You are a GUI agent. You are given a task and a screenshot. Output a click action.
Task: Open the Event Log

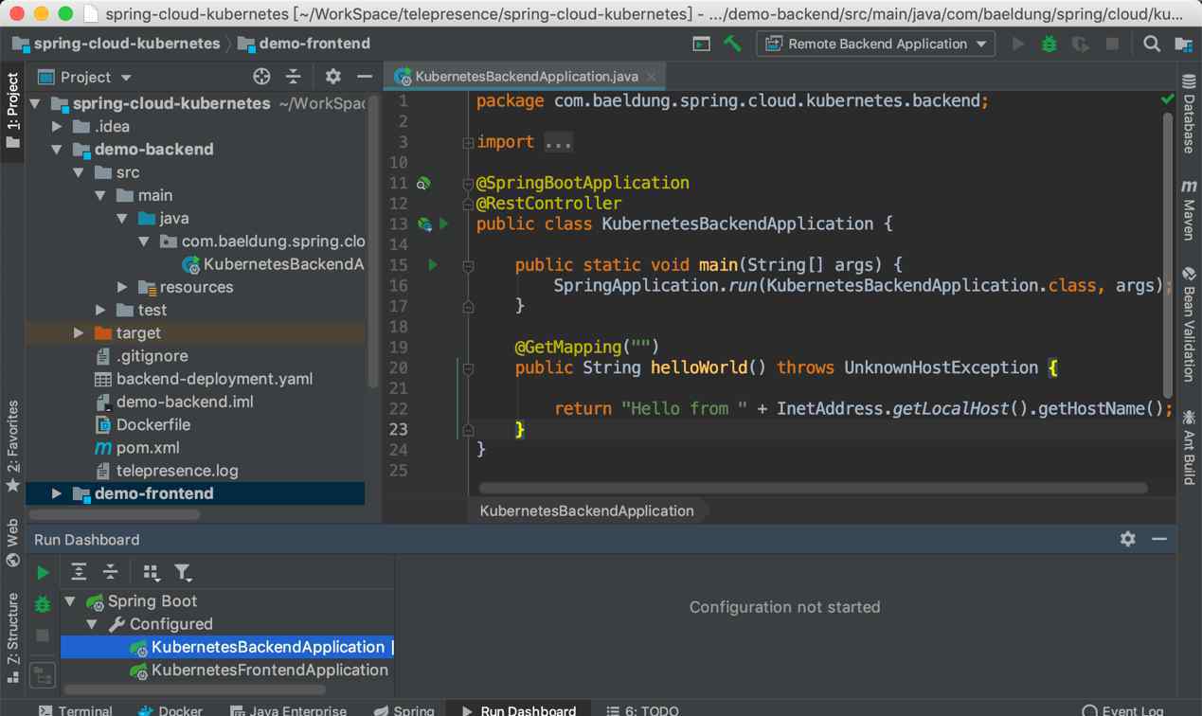coord(1122,709)
